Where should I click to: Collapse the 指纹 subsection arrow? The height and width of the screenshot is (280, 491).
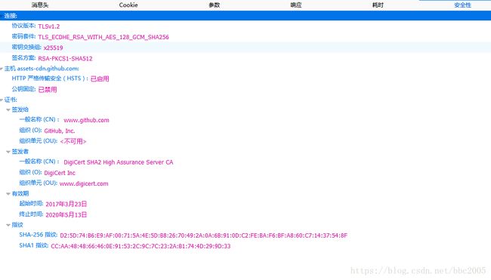8,225
